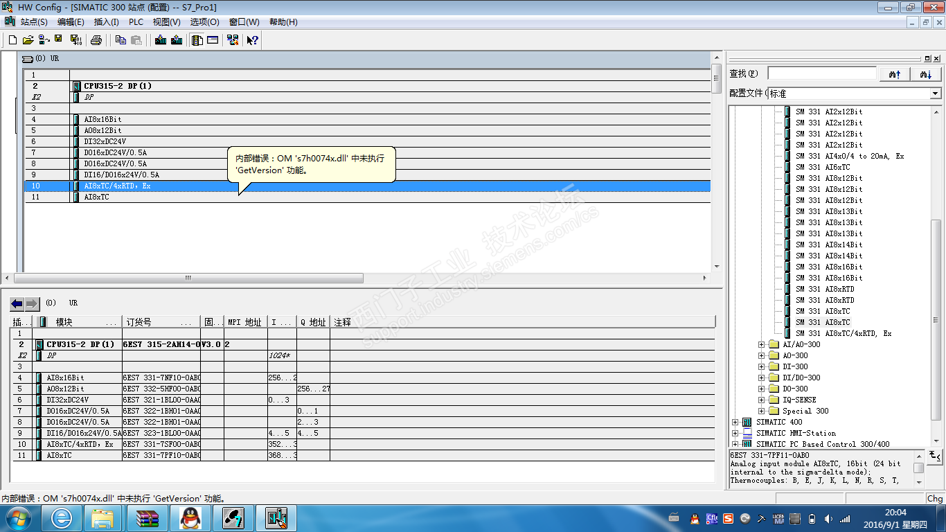Expand the AI/AO-300 catalog folder
The height and width of the screenshot is (532, 946).
[x=762, y=344]
